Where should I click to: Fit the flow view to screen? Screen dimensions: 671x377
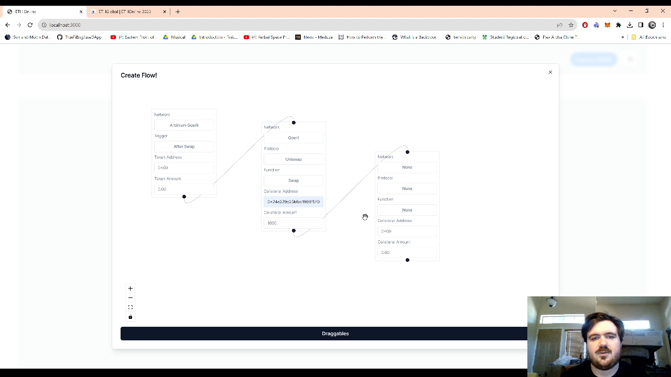[x=131, y=307]
